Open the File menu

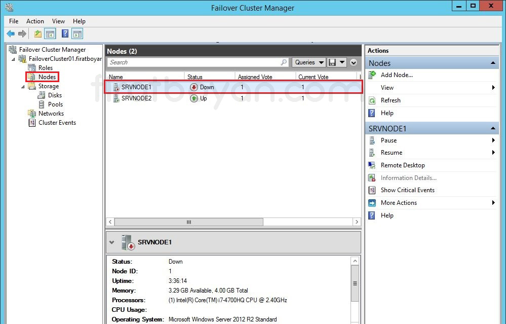tap(14, 21)
